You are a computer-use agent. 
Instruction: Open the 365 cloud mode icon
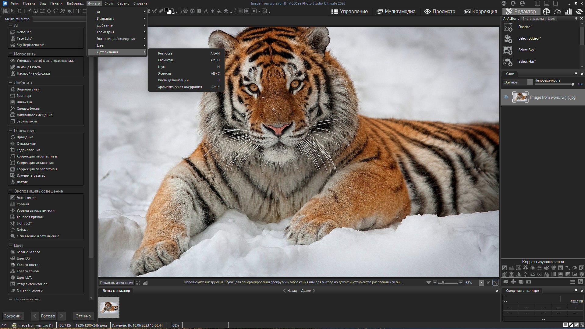[x=557, y=12]
